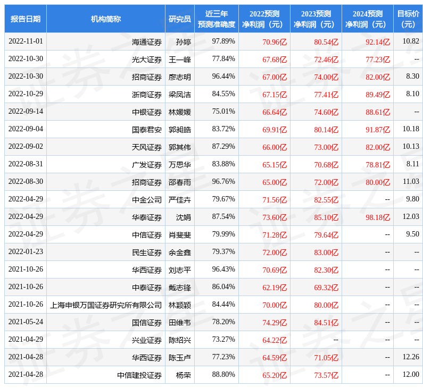Click researcher name 王一峰
This screenshot has height=388, width=423.
click(x=180, y=60)
